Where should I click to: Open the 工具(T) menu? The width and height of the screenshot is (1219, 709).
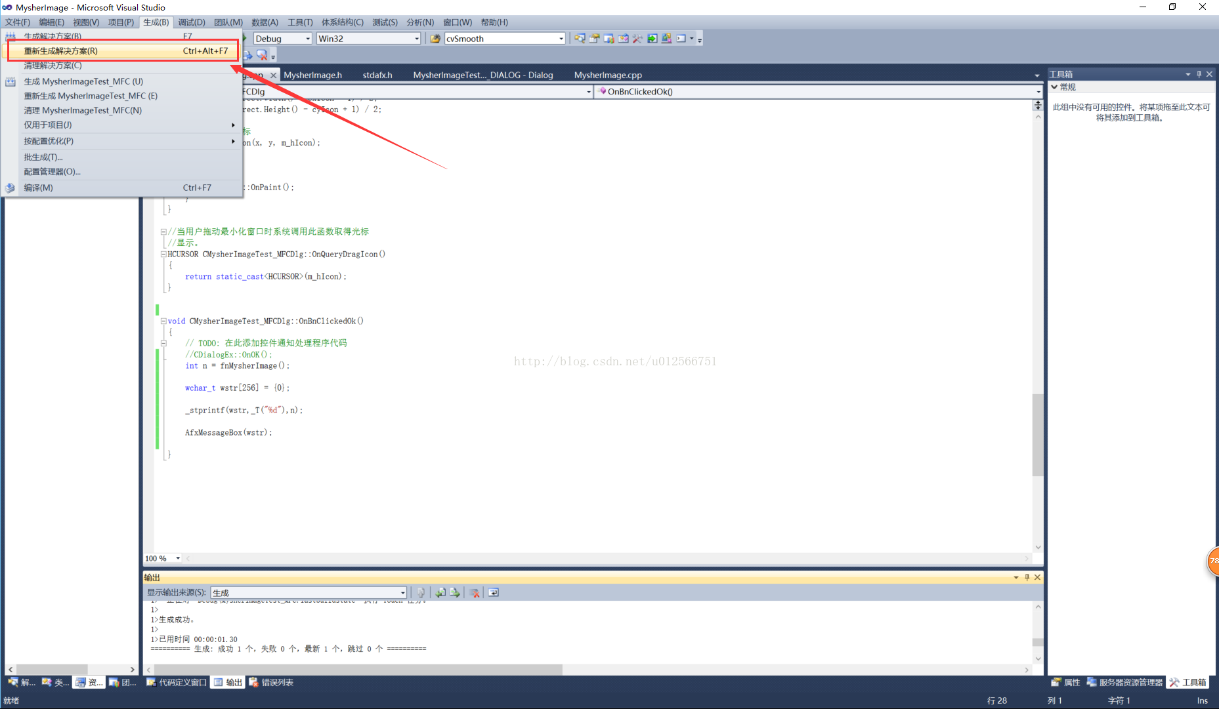click(300, 22)
